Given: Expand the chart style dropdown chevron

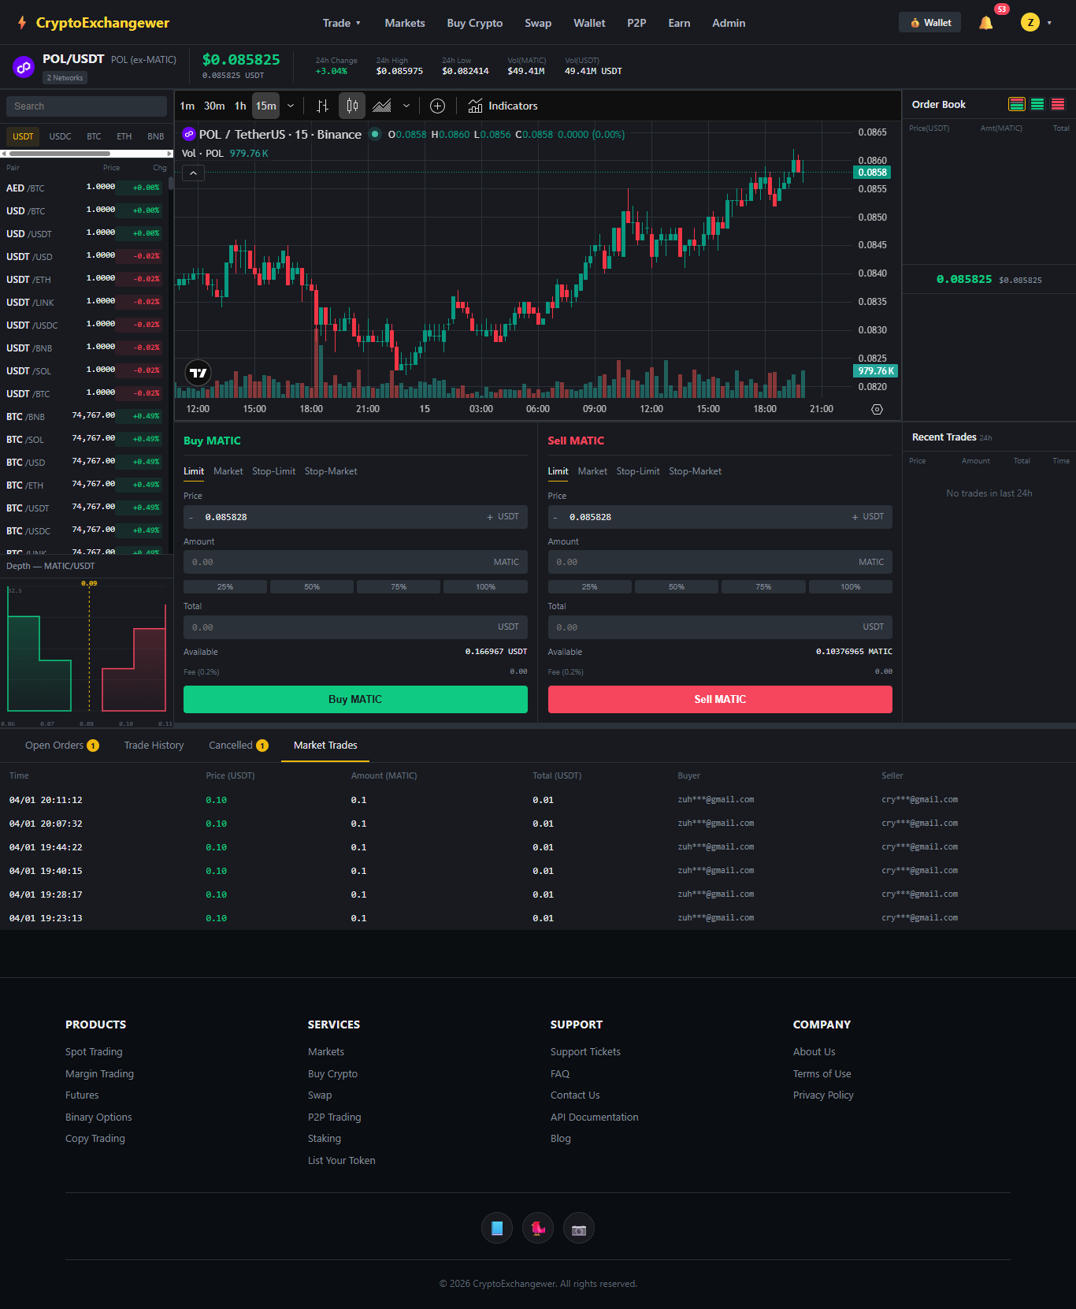Looking at the screenshot, I should pos(406,106).
